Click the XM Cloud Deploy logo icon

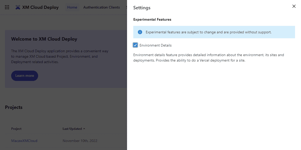click(18, 7)
